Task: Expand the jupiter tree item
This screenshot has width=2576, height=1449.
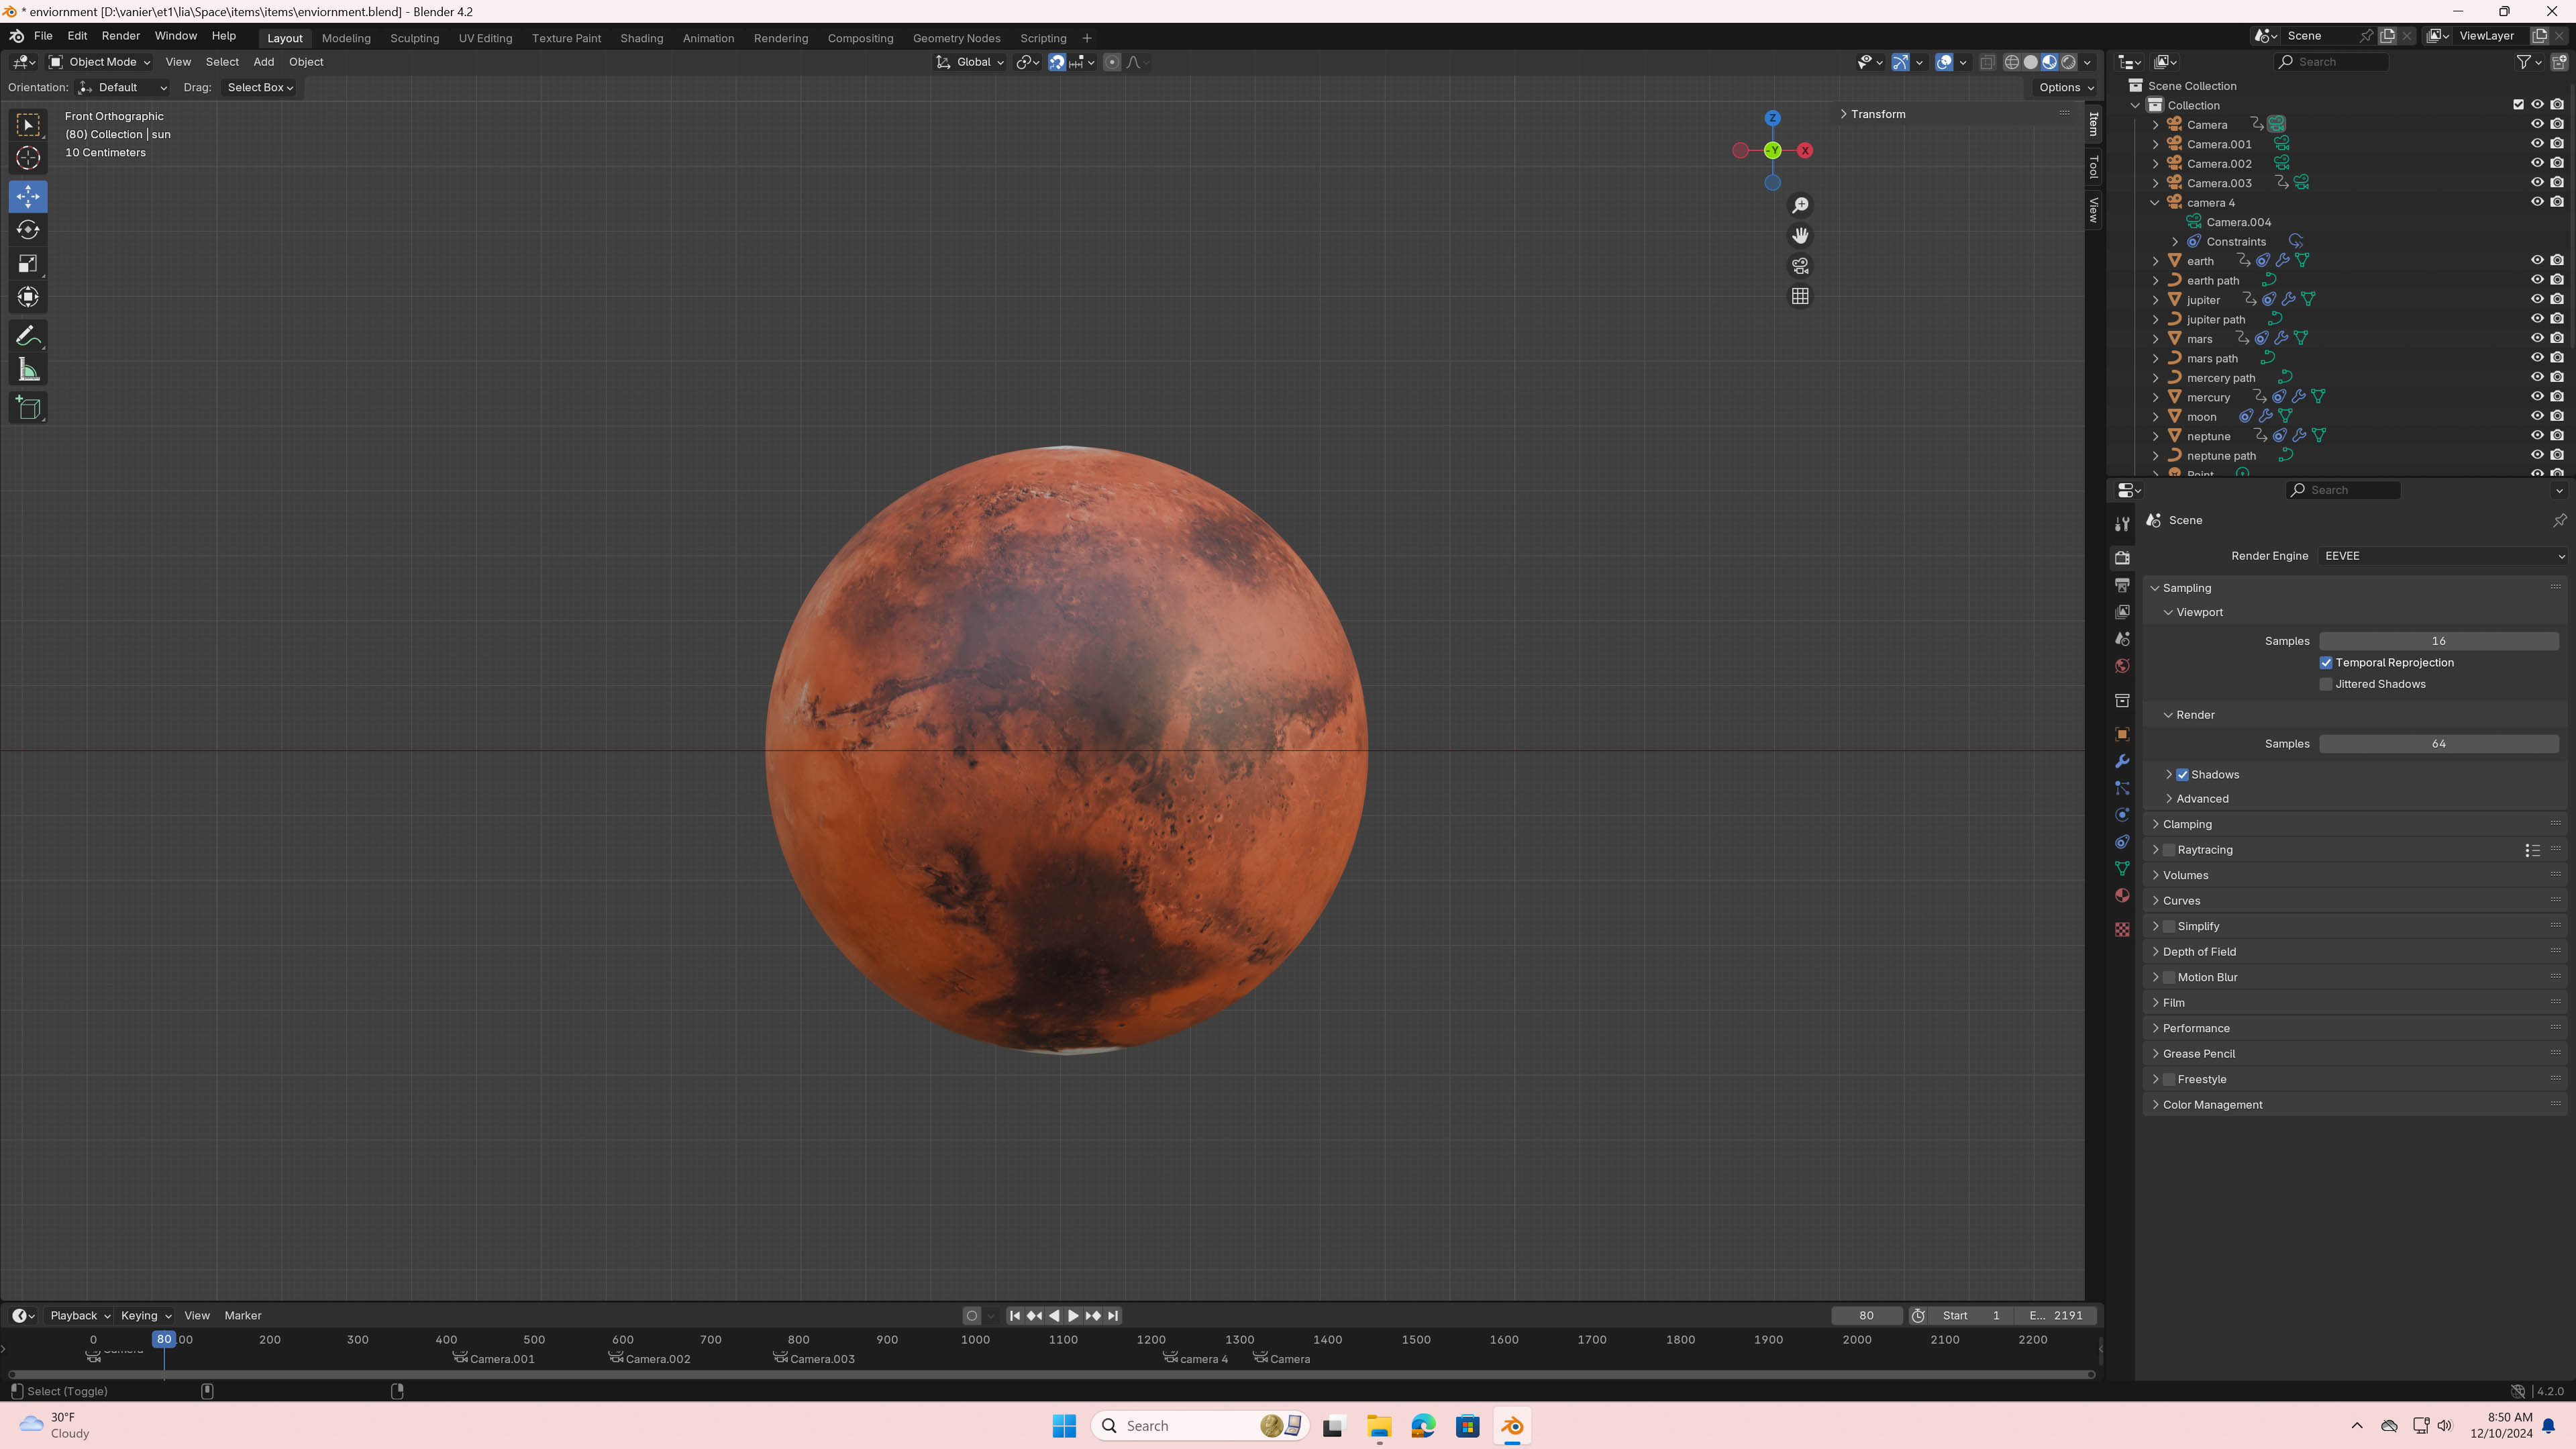Action: click(x=2156, y=300)
